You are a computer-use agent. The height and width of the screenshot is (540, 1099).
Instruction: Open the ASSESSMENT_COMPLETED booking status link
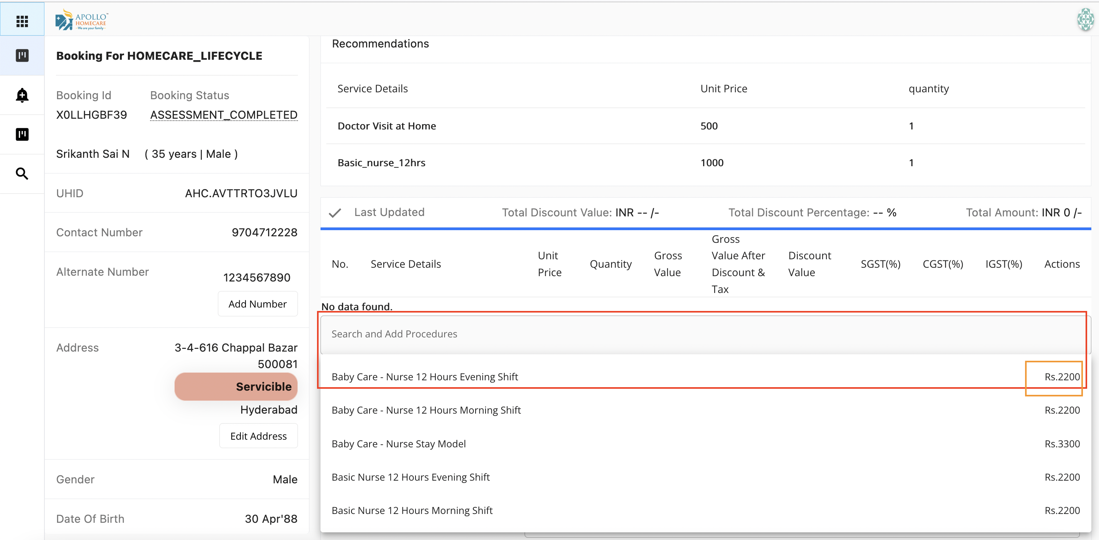click(x=224, y=115)
